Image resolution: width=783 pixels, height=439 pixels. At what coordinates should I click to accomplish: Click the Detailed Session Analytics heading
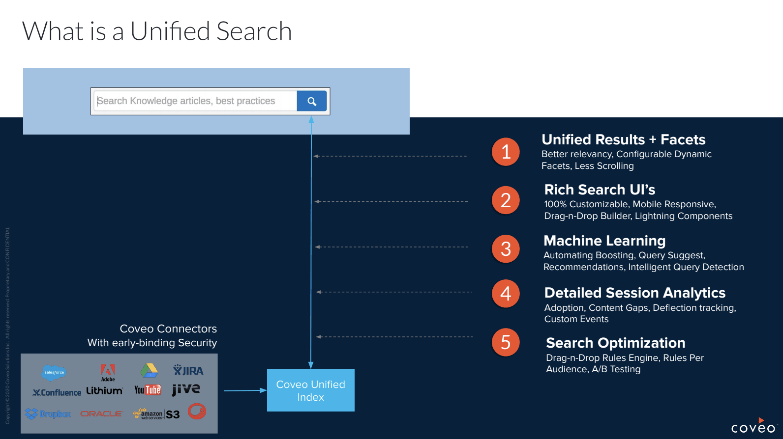[x=634, y=293]
